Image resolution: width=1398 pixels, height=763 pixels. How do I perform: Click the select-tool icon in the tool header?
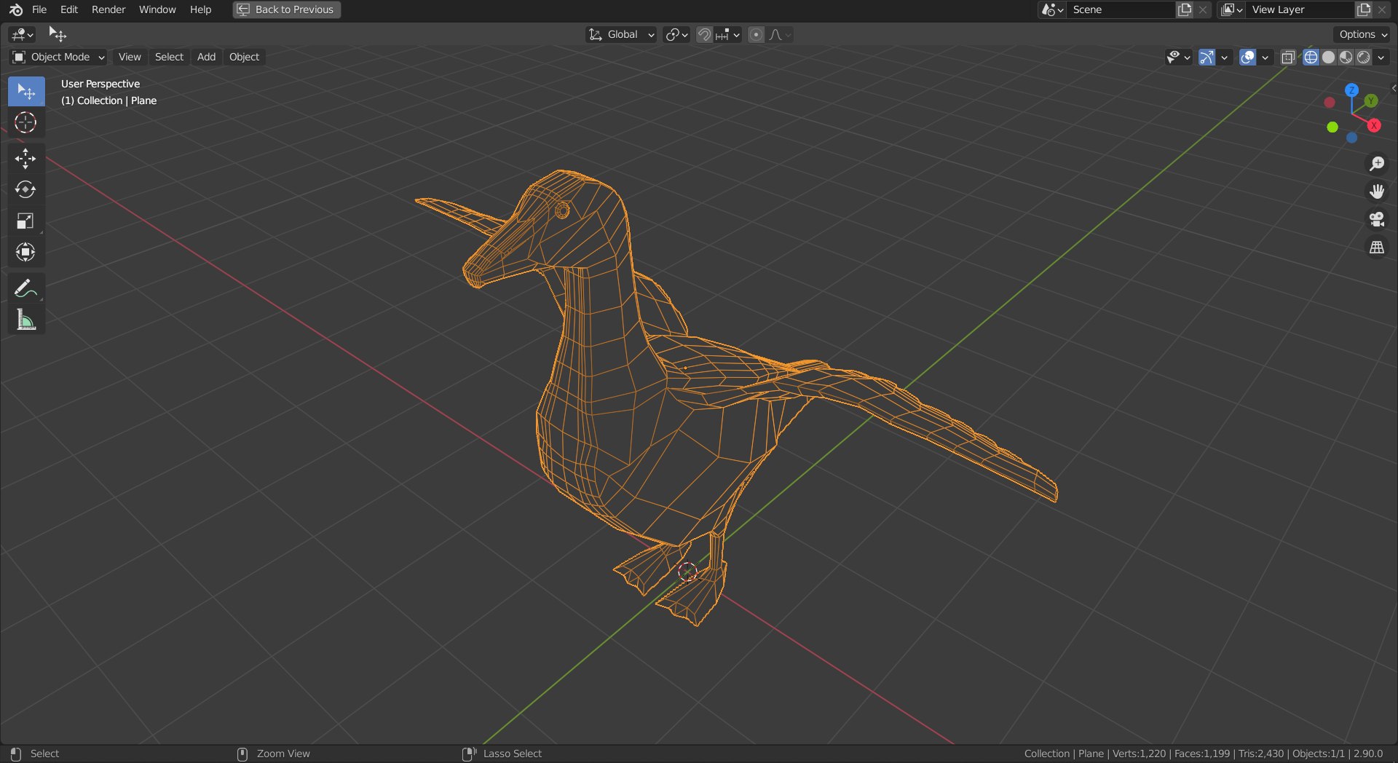pyautogui.click(x=57, y=34)
